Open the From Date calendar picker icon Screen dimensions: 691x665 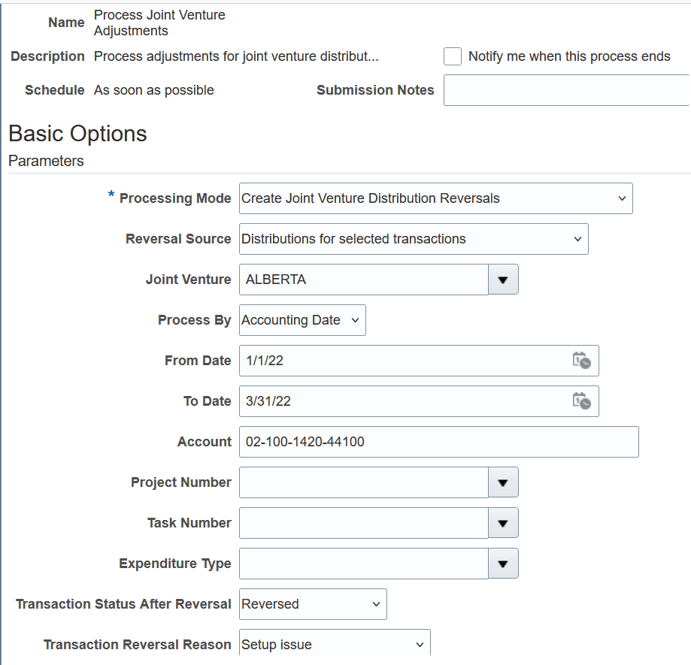coord(581,361)
